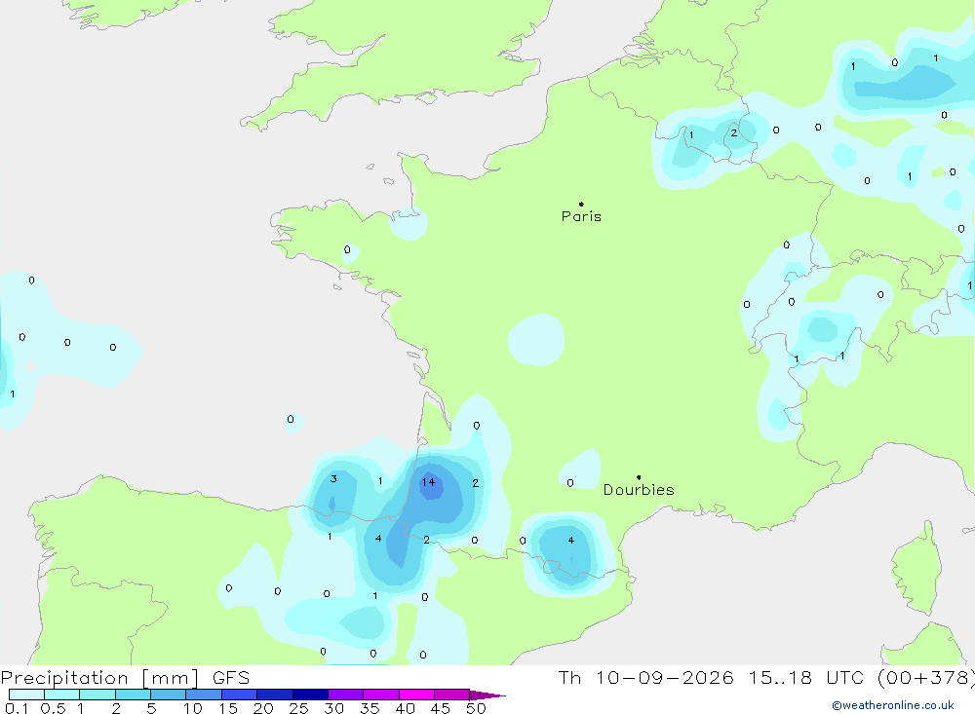This screenshot has height=714, width=975.
Task: Select the 0.5–1 mm legend color swatch
Action: pos(62,695)
